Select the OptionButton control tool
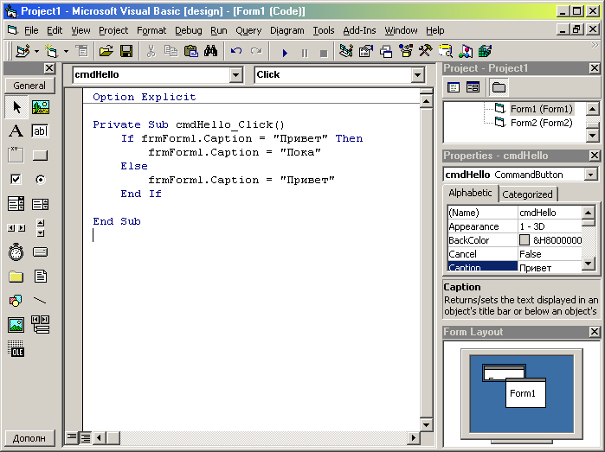Viewport: 605px width, 452px height. tap(41, 179)
